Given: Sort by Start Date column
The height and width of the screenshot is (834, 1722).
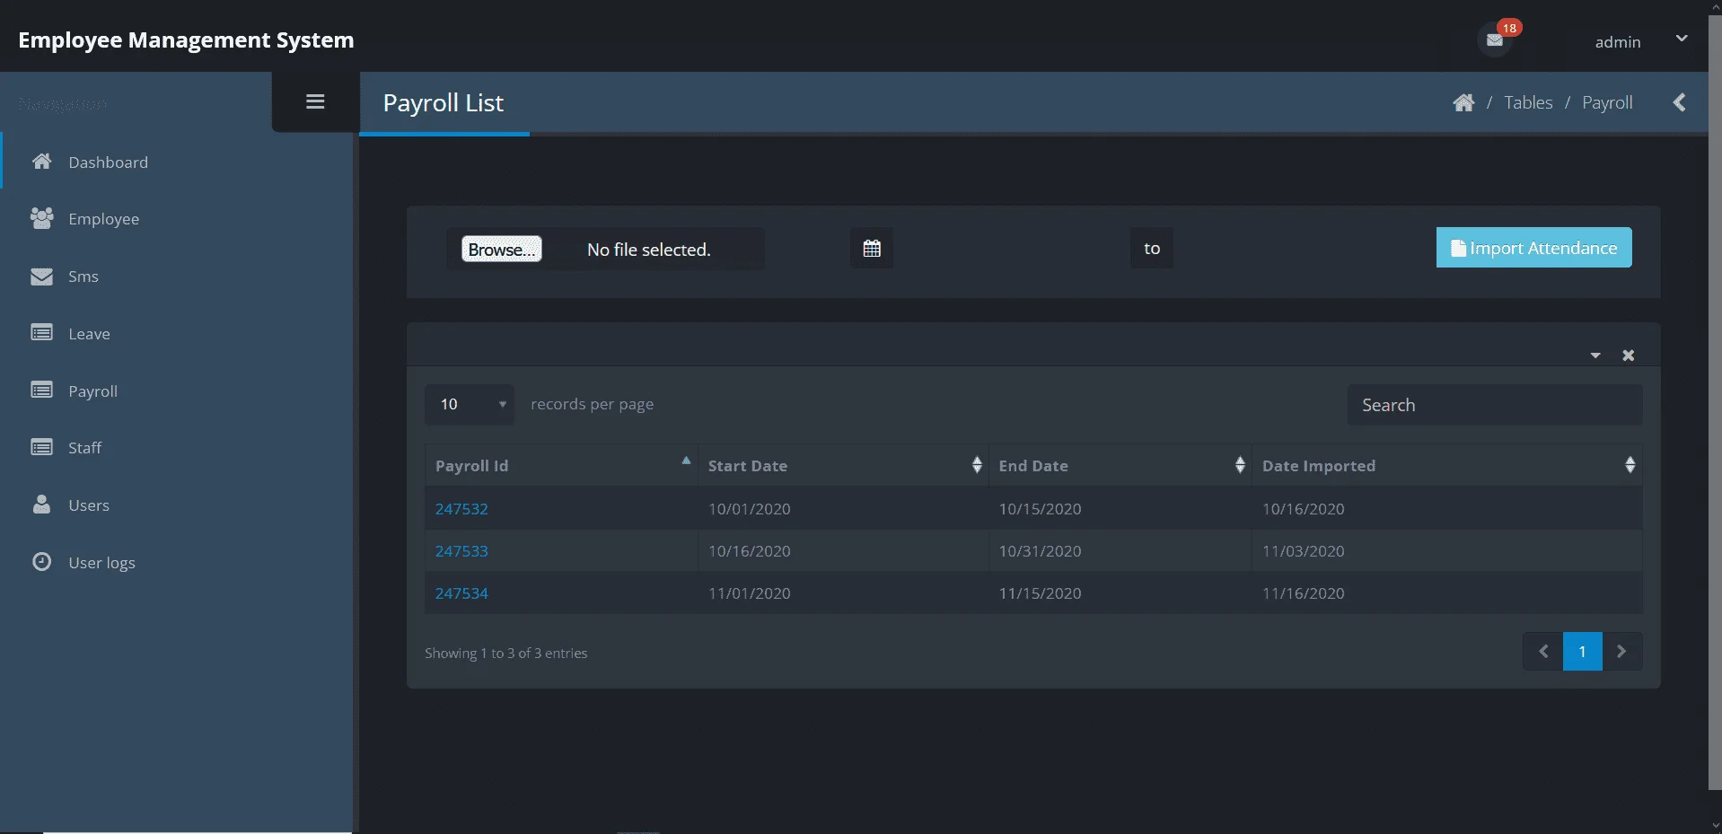Looking at the screenshot, I should (x=843, y=465).
